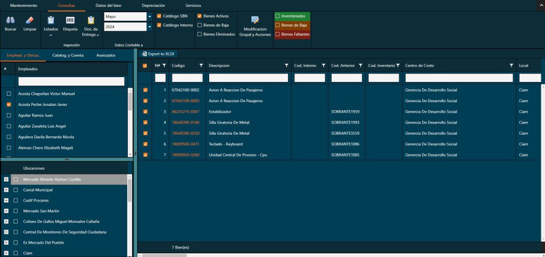Open the year dropdown showing 2024

coord(150,27)
